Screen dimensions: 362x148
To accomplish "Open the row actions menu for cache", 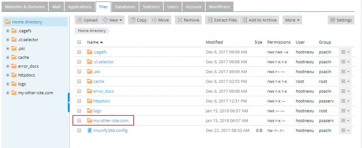I will click(x=345, y=82).
